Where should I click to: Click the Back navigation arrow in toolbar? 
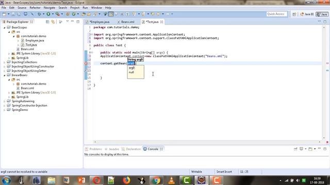point(158,14)
